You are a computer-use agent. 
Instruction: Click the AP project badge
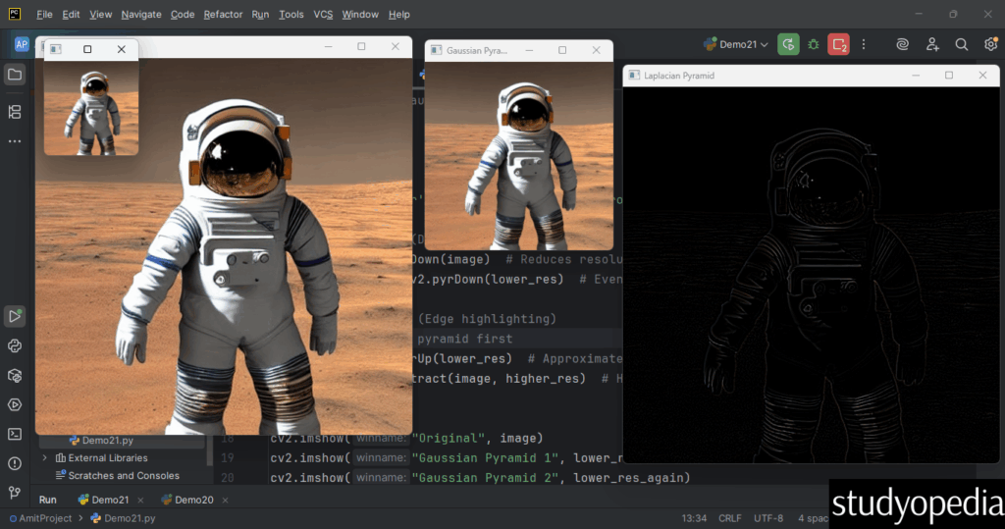point(22,44)
